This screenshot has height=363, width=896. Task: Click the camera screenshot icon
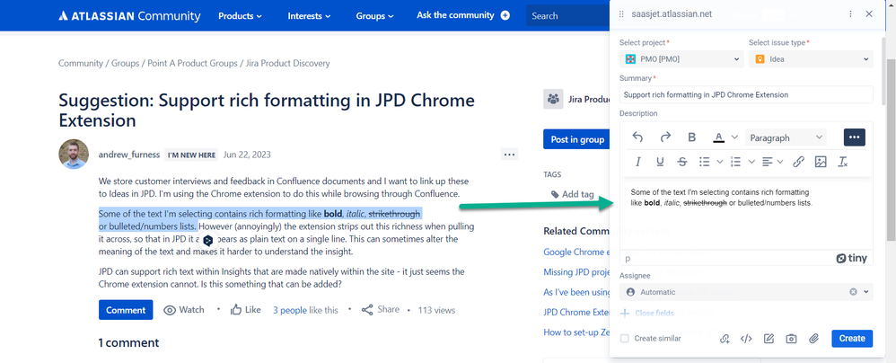click(791, 339)
